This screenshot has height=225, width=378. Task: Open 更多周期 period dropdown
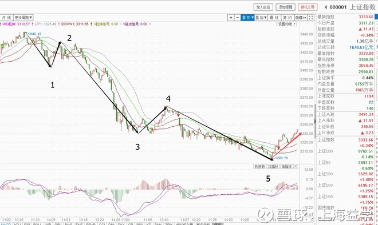coord(23,18)
